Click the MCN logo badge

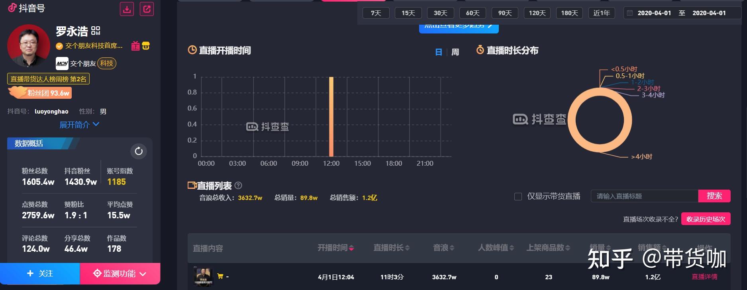tap(62, 63)
